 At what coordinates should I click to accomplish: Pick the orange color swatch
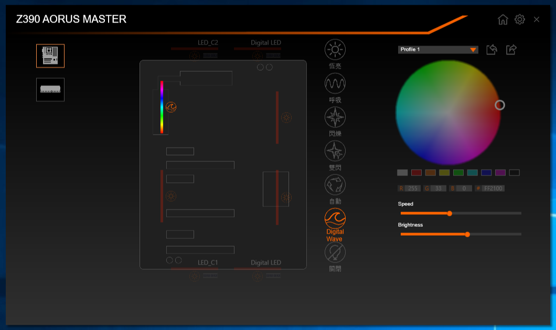pyautogui.click(x=431, y=173)
